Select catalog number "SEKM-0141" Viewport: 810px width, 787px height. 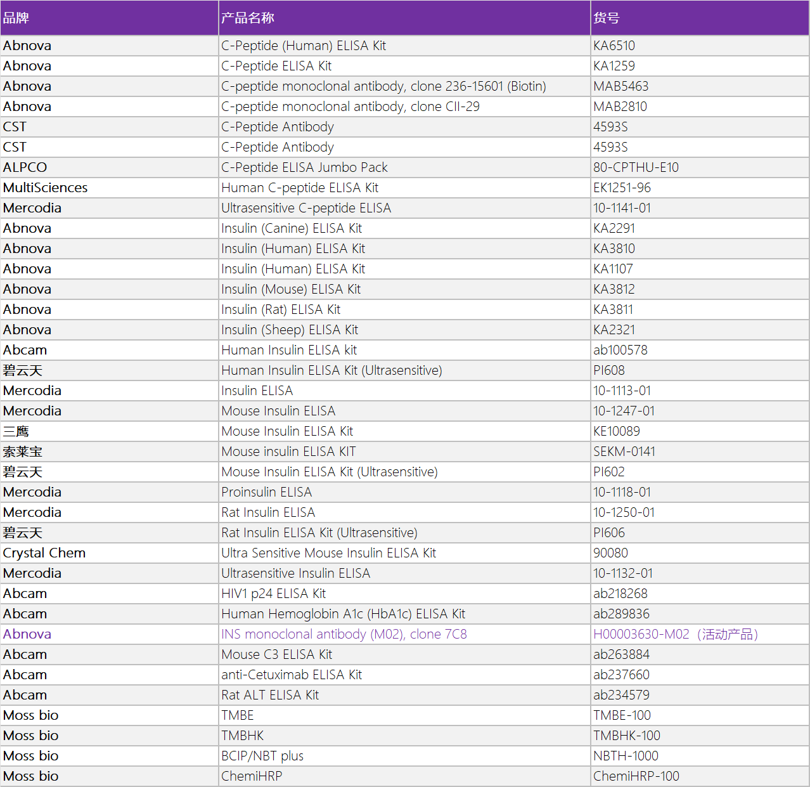pos(624,452)
